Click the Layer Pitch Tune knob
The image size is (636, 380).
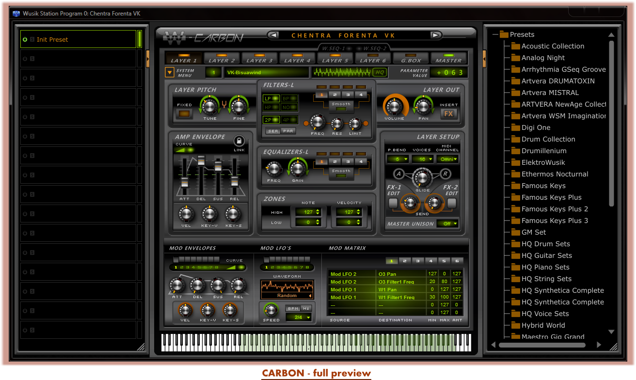click(x=210, y=106)
